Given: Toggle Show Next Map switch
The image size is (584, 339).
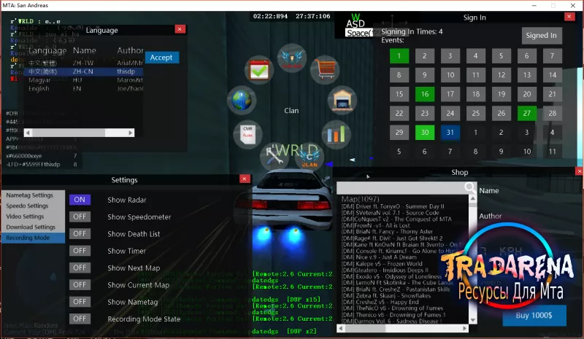Looking at the screenshot, I should pyautogui.click(x=80, y=268).
